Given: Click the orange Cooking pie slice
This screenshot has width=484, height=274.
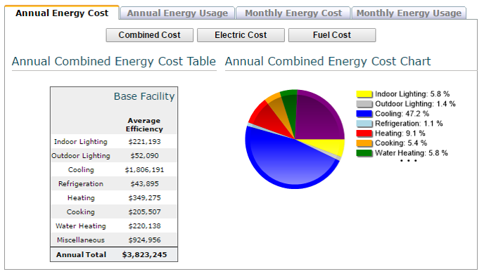Looking at the screenshot, I should (x=278, y=108).
